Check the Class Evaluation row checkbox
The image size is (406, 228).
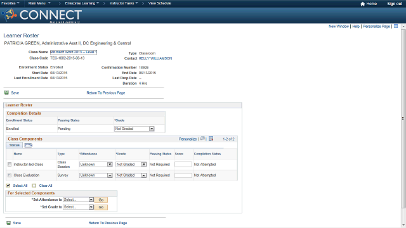pyautogui.click(x=10, y=175)
